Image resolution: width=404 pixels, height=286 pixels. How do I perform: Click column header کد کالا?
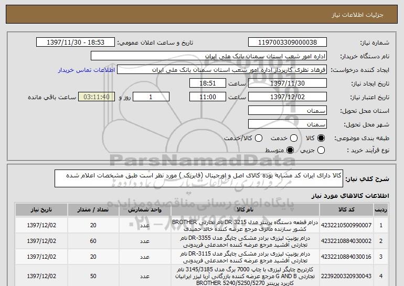[346, 210]
